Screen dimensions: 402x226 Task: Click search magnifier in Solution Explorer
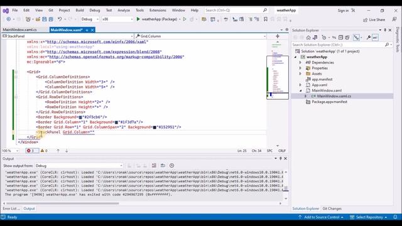click(387, 45)
